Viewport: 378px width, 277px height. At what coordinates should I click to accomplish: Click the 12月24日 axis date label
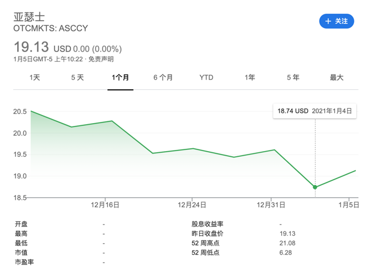192,204
